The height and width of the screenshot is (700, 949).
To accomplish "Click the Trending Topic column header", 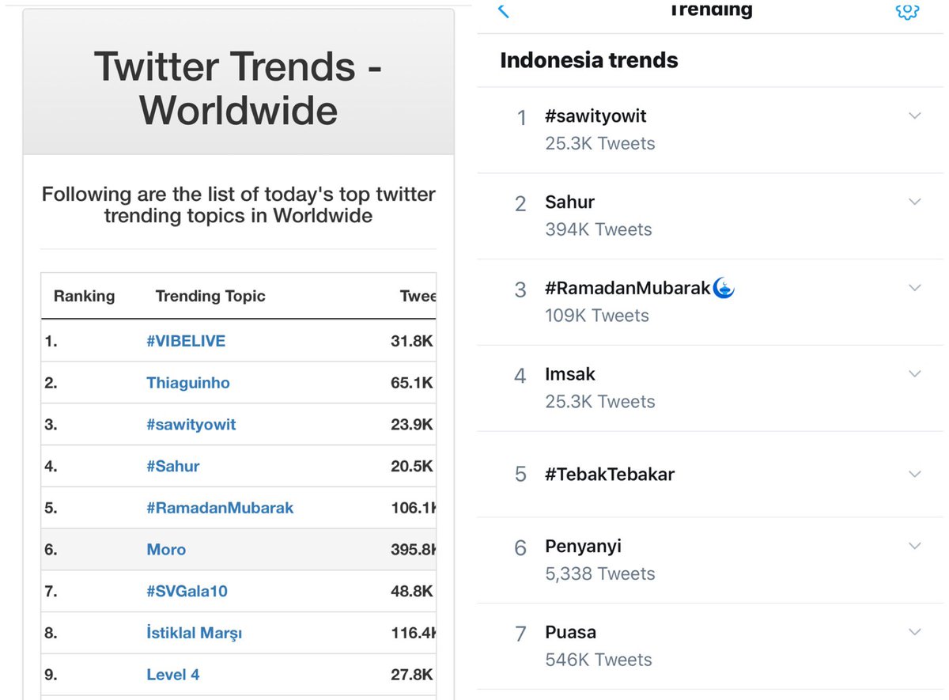I will [210, 297].
